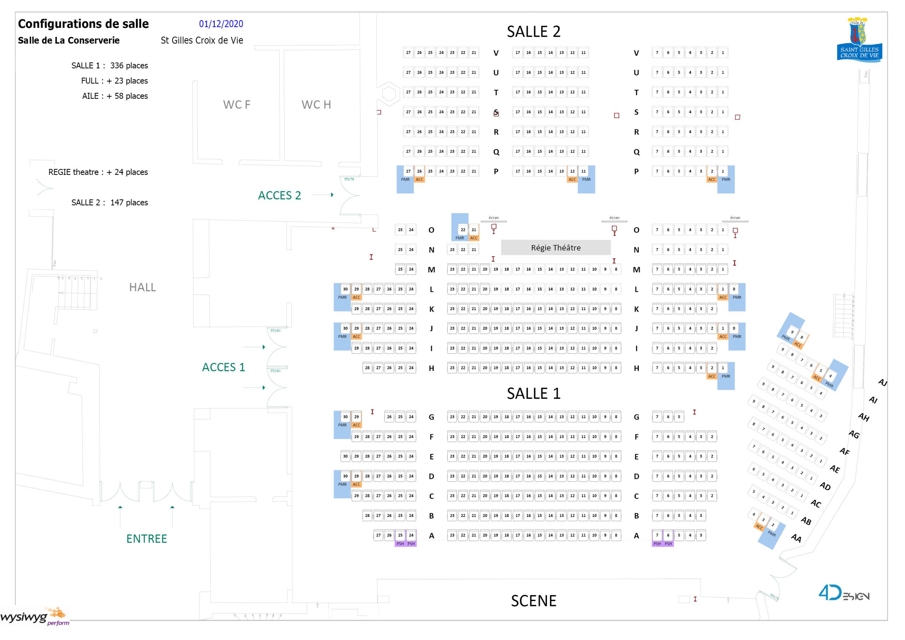Screen dimensions: 905x640
Task: Click the SALLE 1 heading
Action: [533, 393]
